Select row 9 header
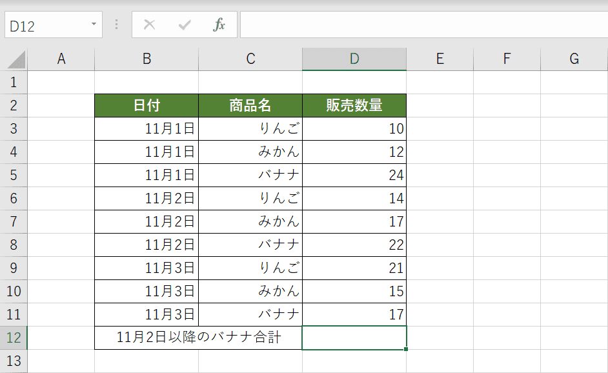This screenshot has height=373, width=608. pos(14,268)
